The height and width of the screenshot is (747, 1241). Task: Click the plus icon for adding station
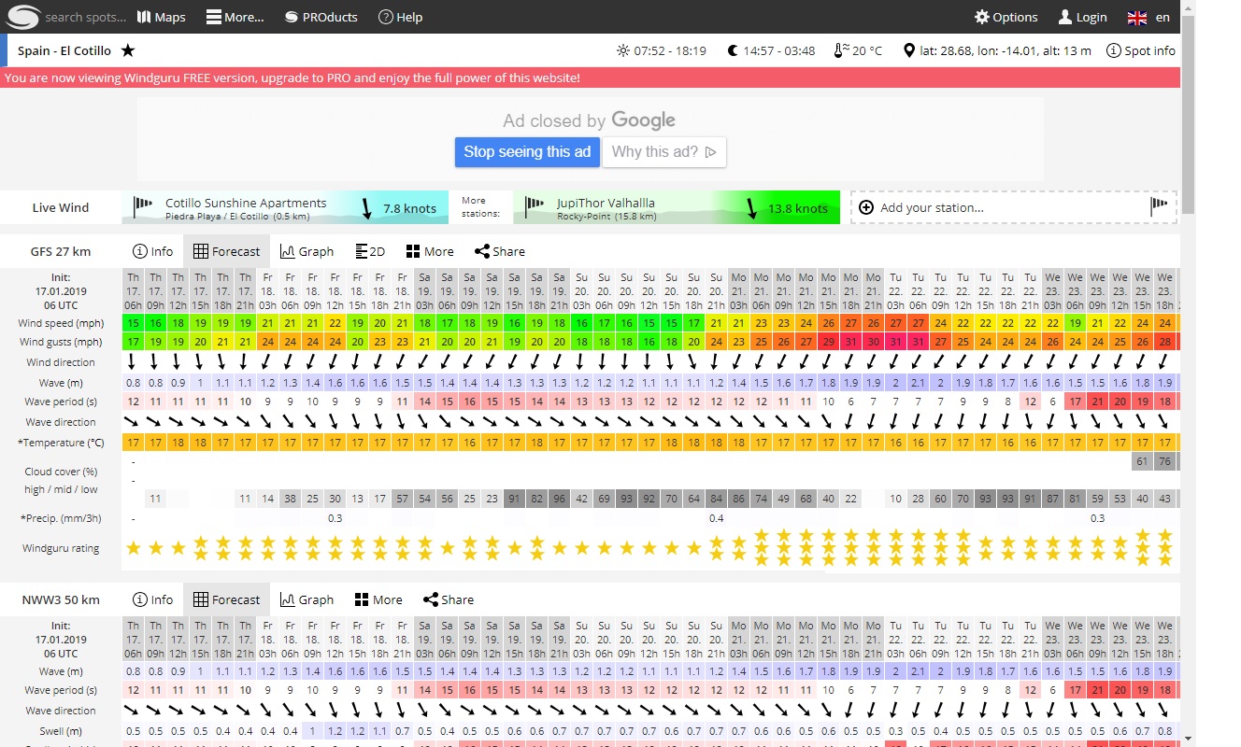pyautogui.click(x=866, y=207)
